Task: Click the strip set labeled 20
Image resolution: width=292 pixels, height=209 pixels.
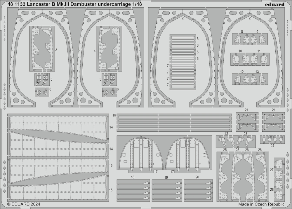Action: tap(198, 189)
